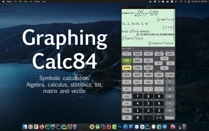This screenshot has width=209, height=131.
Task: Click the Sin key
Action: pyautogui.click(x=138, y=82)
